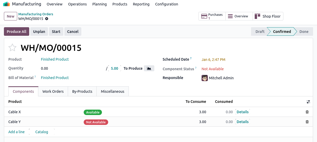Delete the Cable Y component line
Viewport: 317px width, 142px height.
[307, 122]
